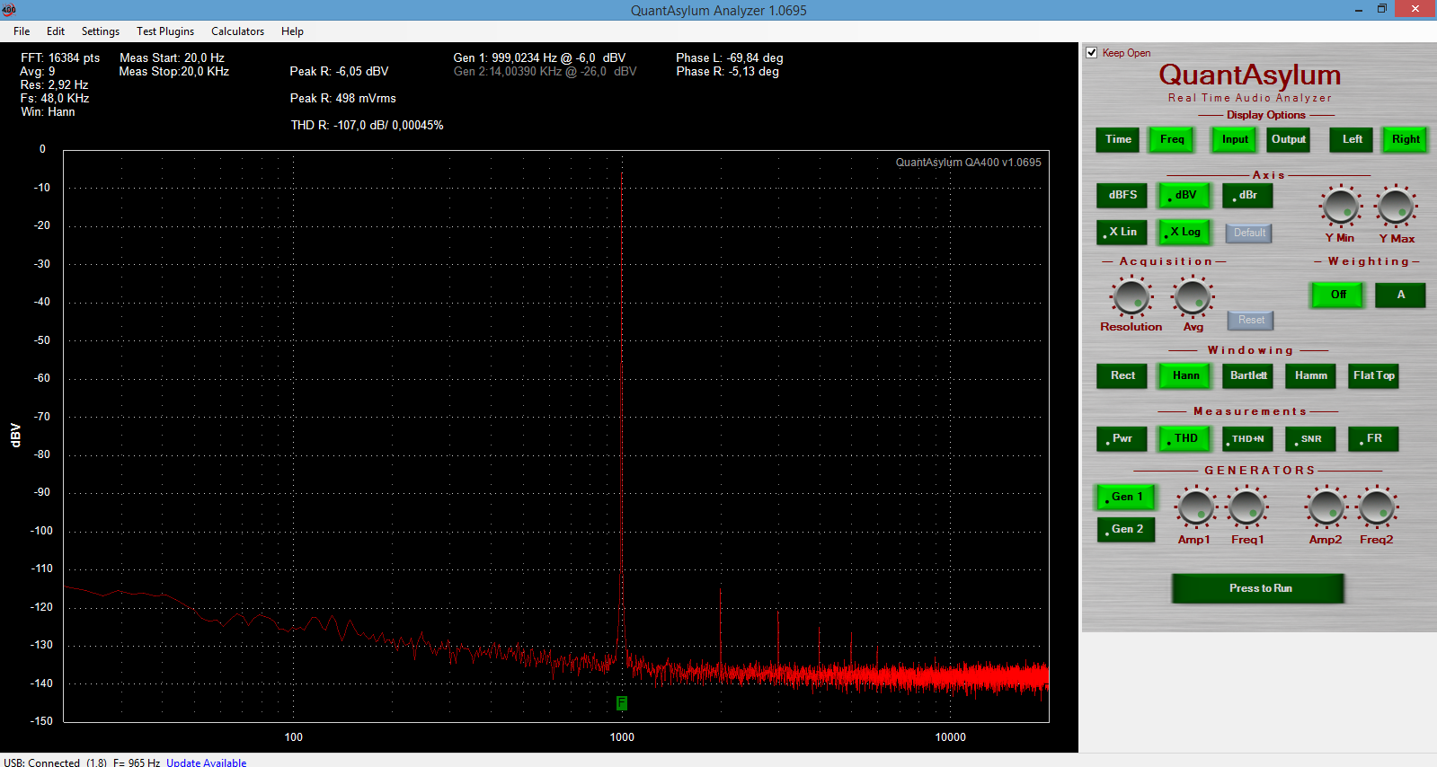The width and height of the screenshot is (1437, 767).
Task: Click the Avg acquisition knob
Action: [1193, 296]
